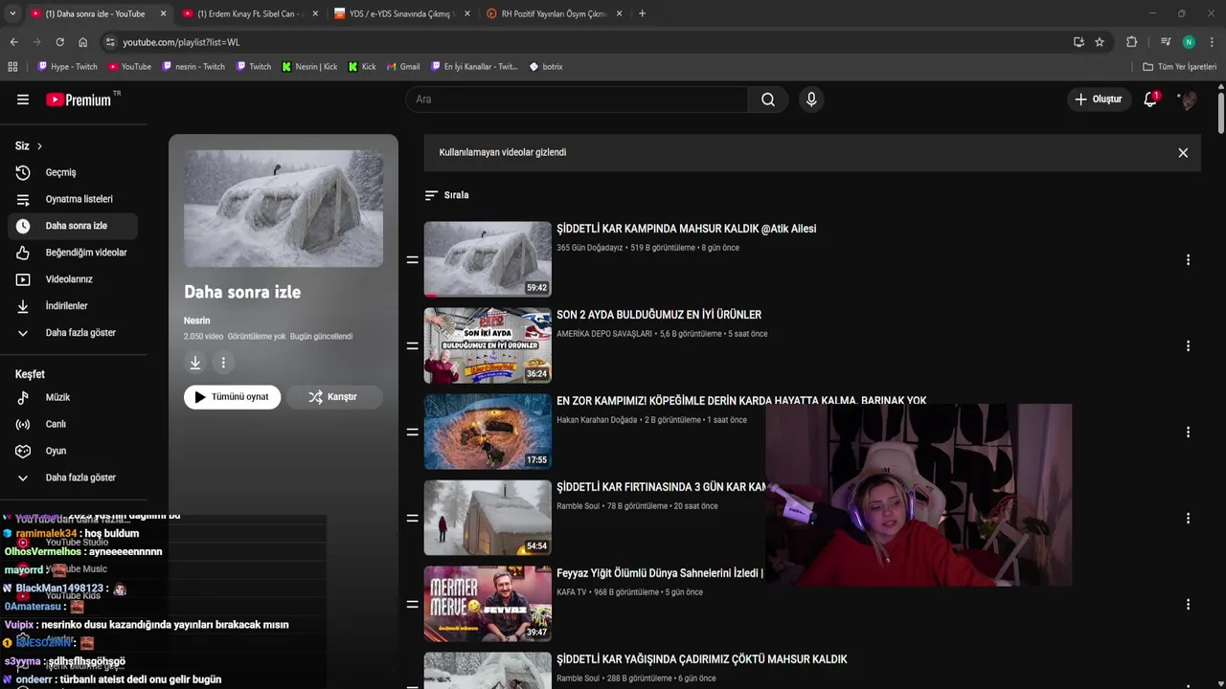1226x689 pixels.
Task: Open the browser extensions puzzle icon
Action: [1131, 42]
